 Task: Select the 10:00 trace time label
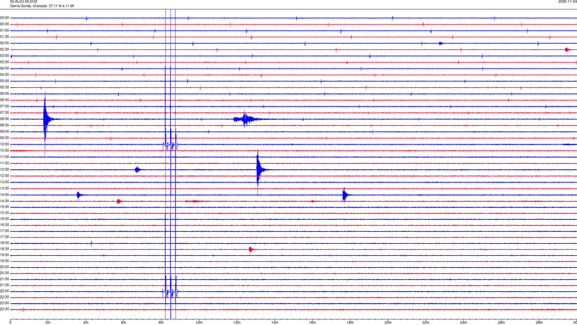[x=4, y=144]
